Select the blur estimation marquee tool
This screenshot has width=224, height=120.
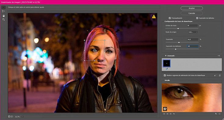coord(4,7)
